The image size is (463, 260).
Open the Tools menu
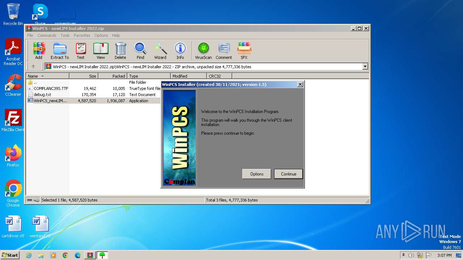click(x=65, y=35)
